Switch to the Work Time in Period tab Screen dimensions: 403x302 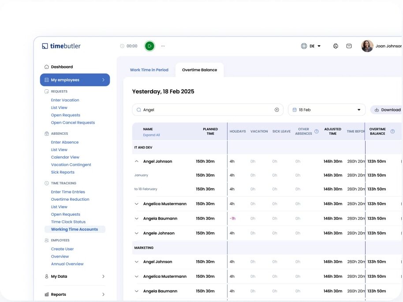149,70
